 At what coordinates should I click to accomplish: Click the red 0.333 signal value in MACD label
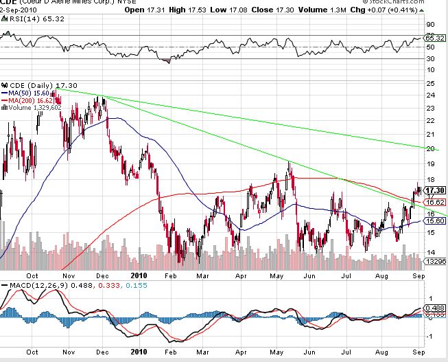[109, 286]
